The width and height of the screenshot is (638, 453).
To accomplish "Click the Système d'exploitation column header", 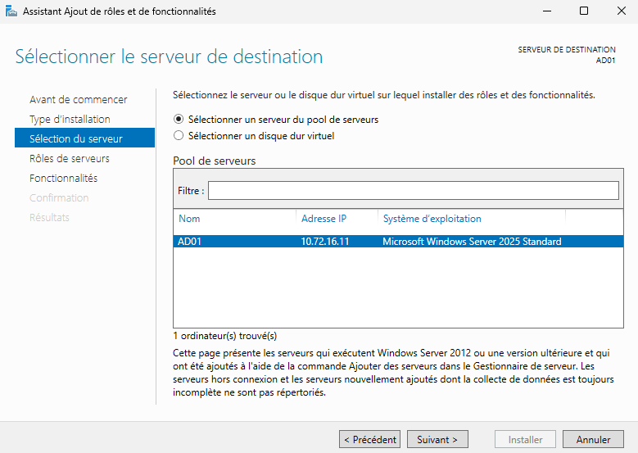I will click(470, 219).
